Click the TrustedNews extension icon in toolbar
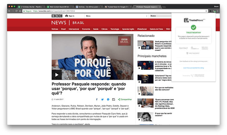 [x=214, y=11]
